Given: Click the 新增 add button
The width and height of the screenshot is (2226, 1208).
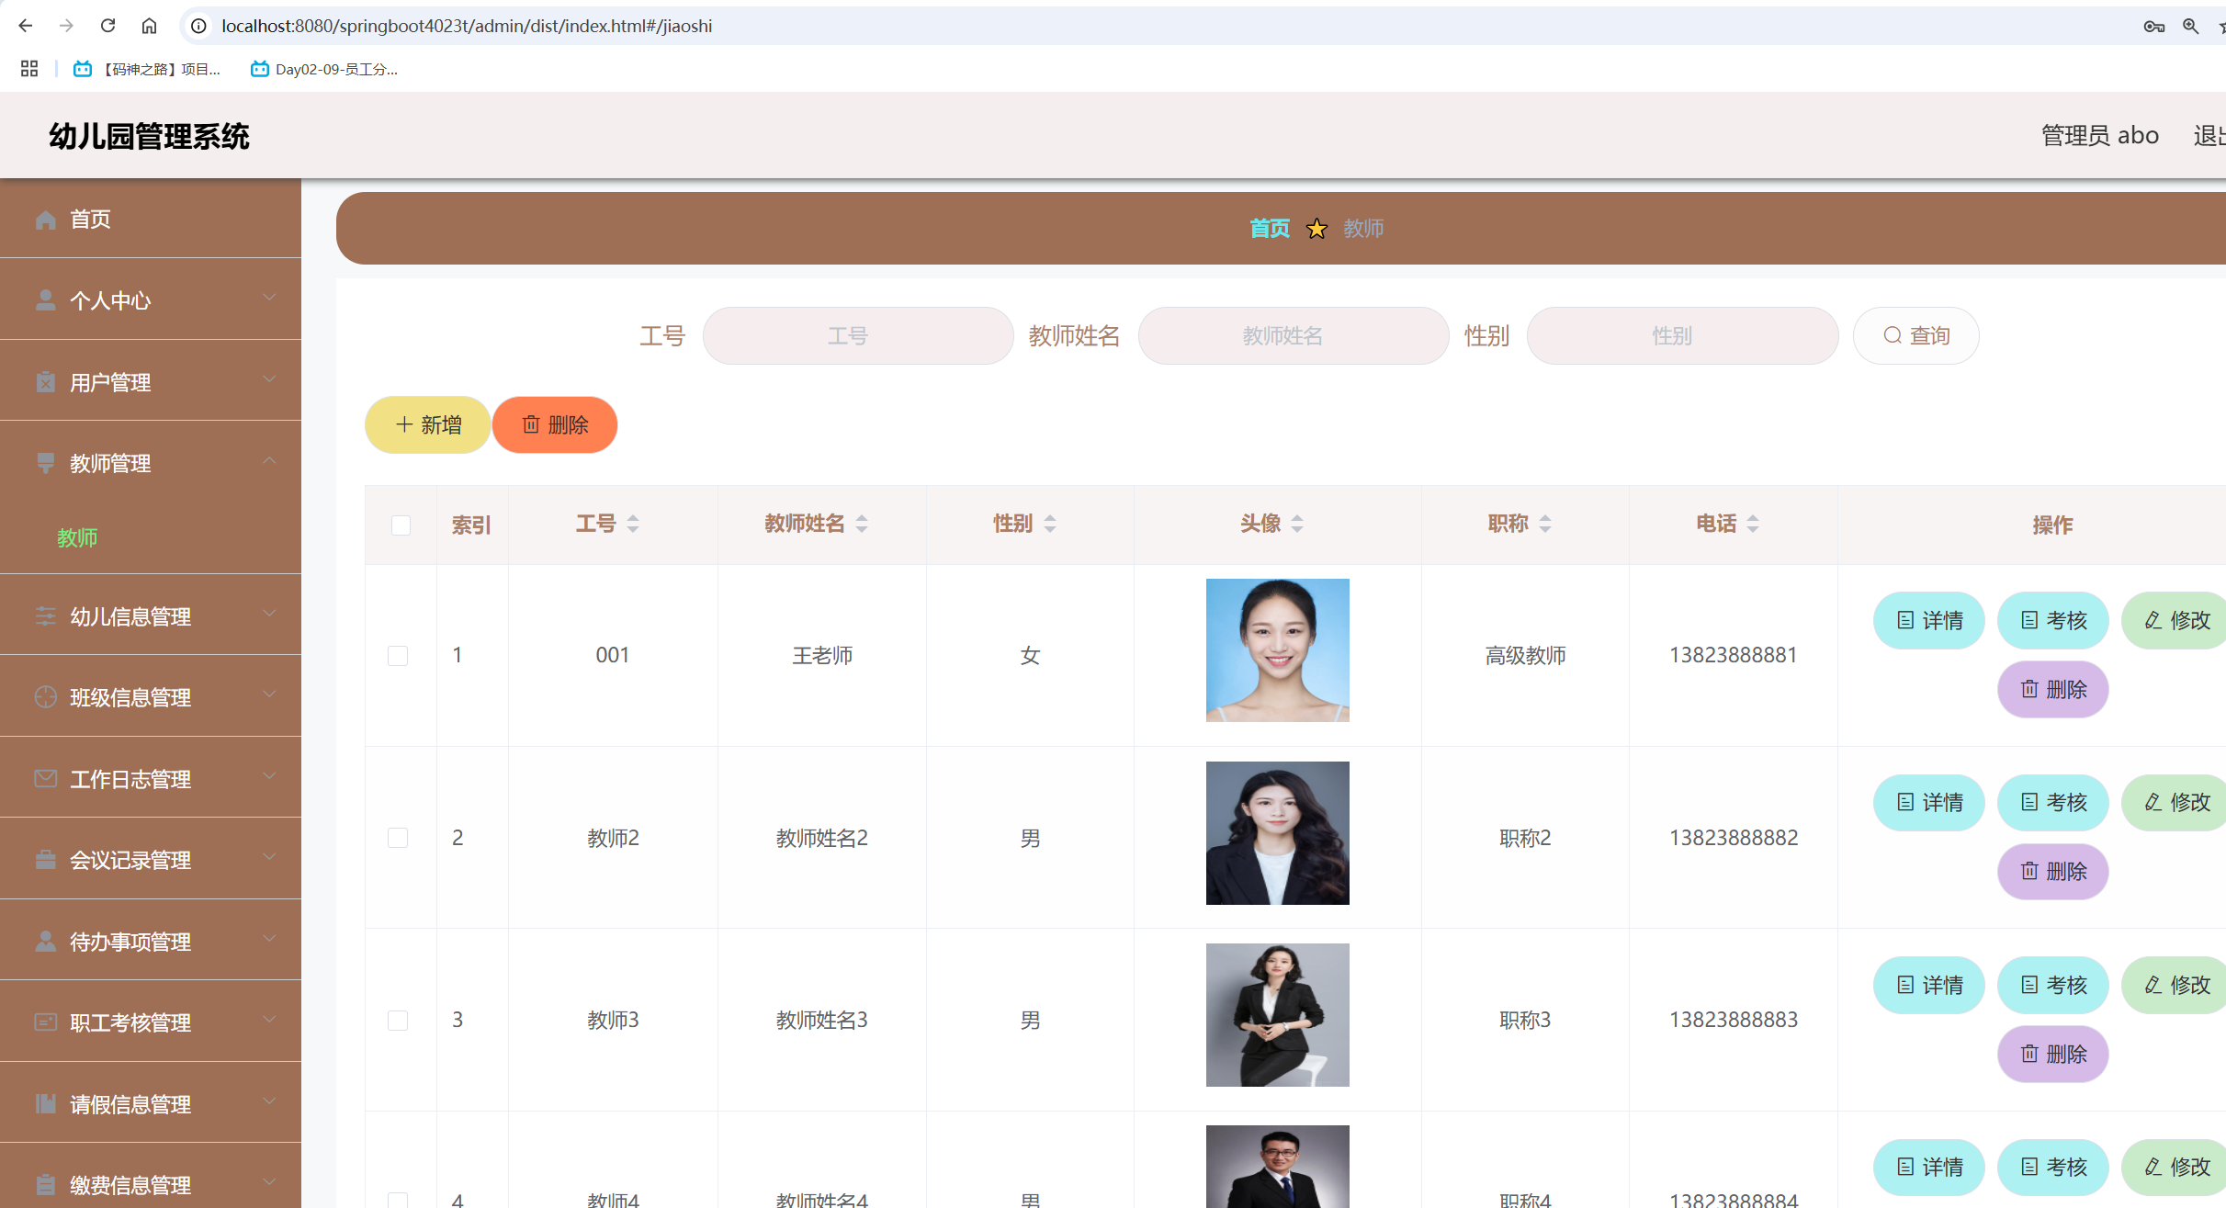Looking at the screenshot, I should (x=428, y=424).
